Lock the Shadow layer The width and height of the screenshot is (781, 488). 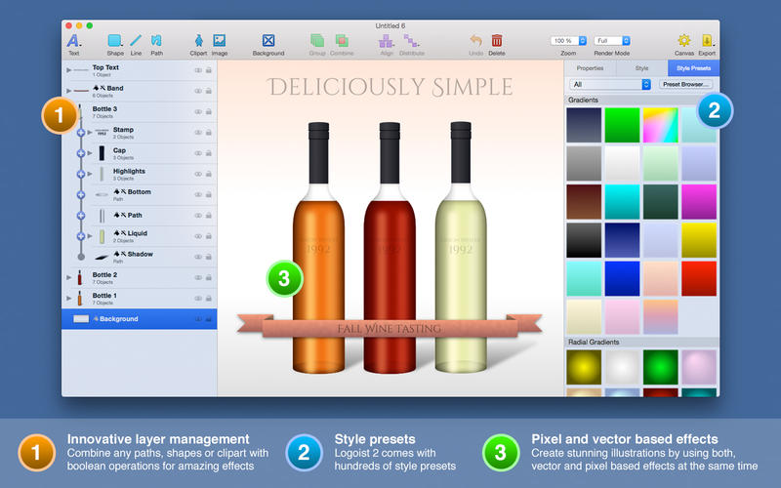click(x=209, y=257)
